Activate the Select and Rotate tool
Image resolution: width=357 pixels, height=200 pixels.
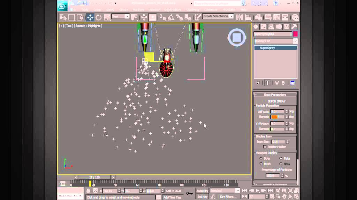99,17
